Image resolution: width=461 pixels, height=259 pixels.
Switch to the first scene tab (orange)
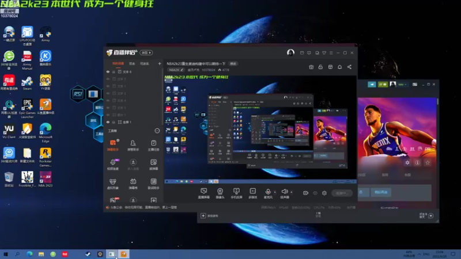pos(118,64)
